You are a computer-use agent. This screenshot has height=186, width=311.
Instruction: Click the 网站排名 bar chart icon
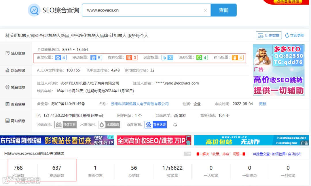point(7,70)
